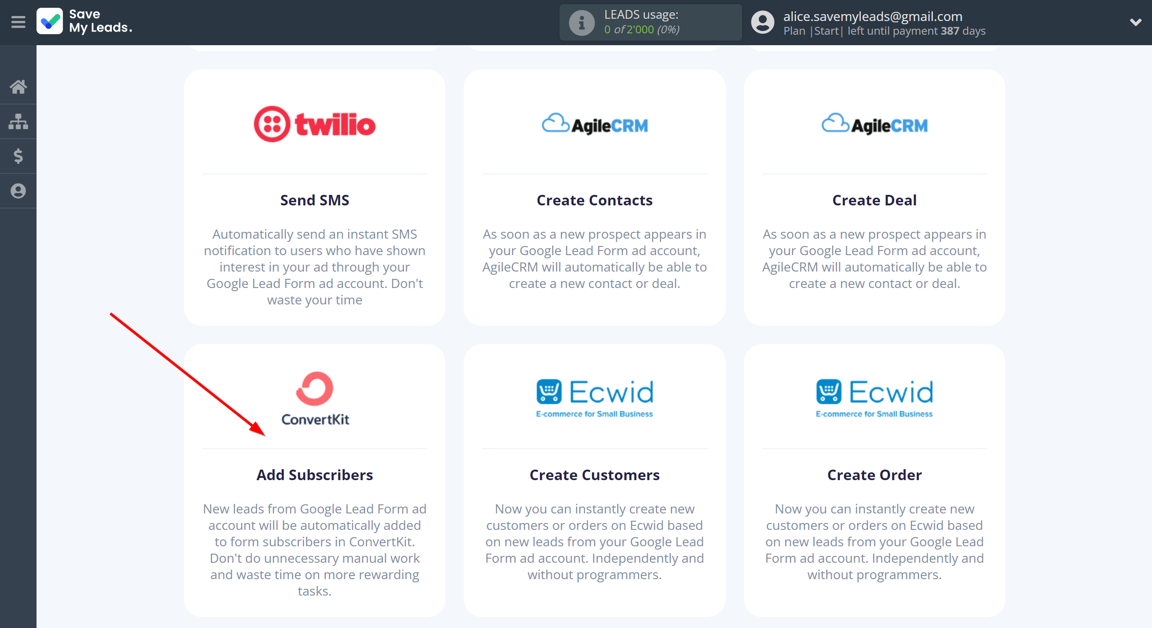1152x628 pixels.
Task: Click the Save My Leads logo
Action: tap(85, 21)
